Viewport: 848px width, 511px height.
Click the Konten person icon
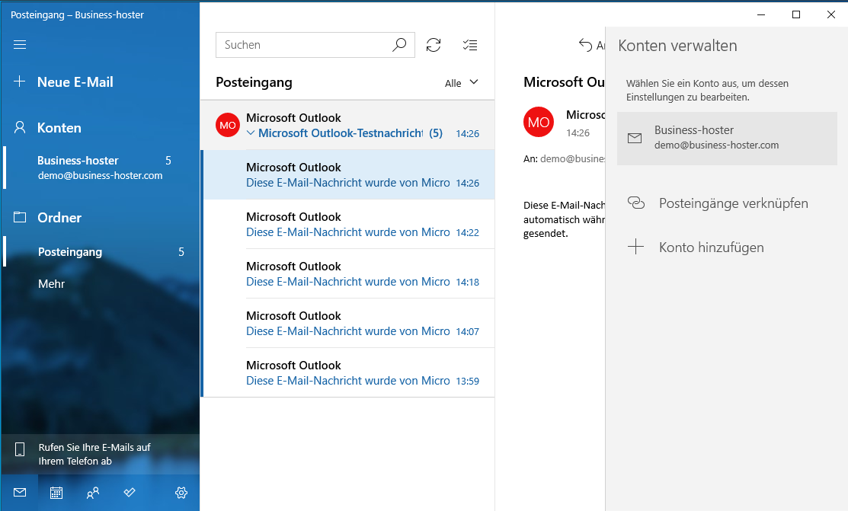point(20,128)
